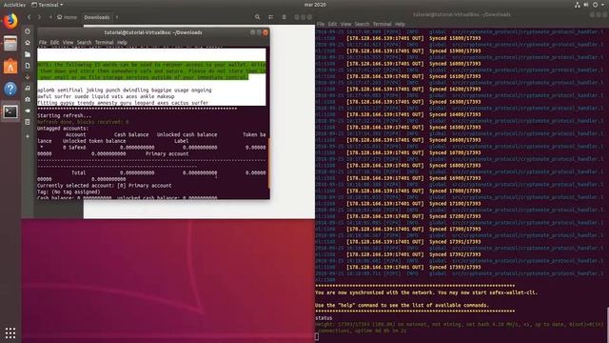Click the 'Starting refresh...' line

[x=65, y=115]
